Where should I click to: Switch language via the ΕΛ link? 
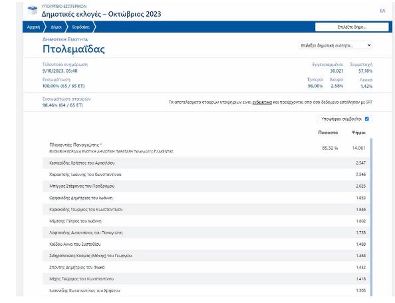382,11
